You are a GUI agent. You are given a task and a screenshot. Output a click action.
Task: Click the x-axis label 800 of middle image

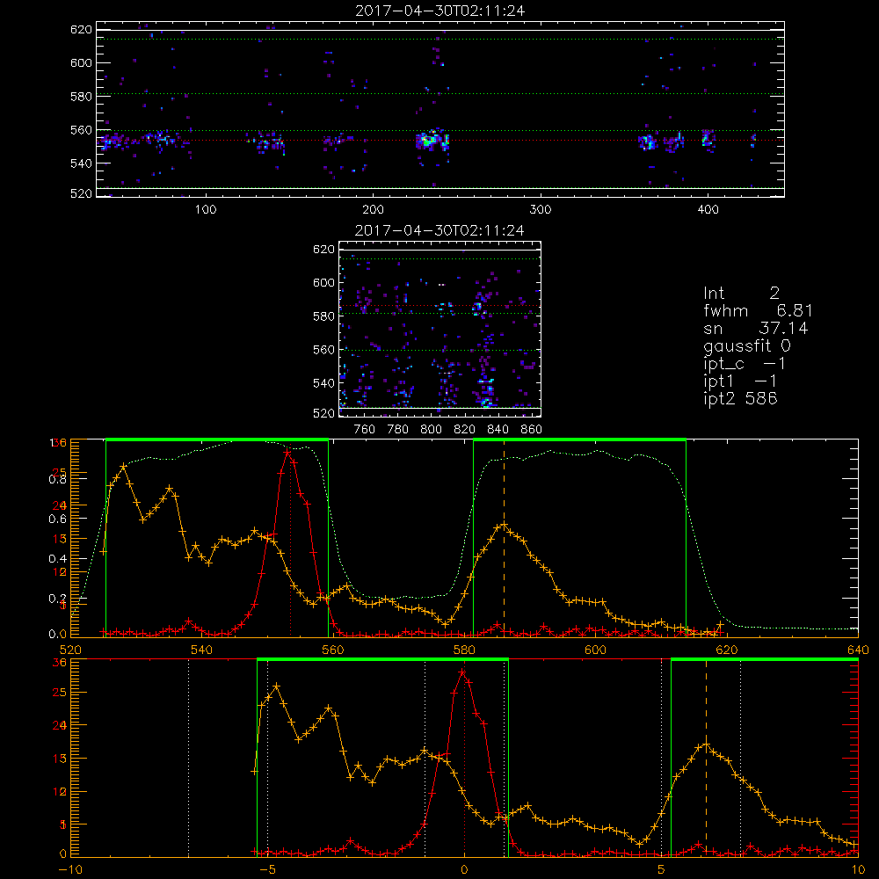431,430
